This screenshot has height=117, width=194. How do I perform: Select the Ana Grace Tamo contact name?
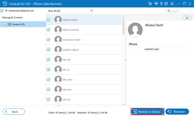[71, 40]
